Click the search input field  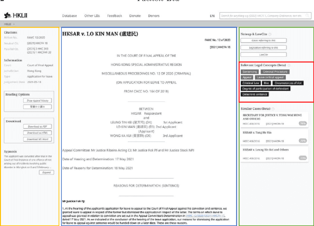(265, 16)
